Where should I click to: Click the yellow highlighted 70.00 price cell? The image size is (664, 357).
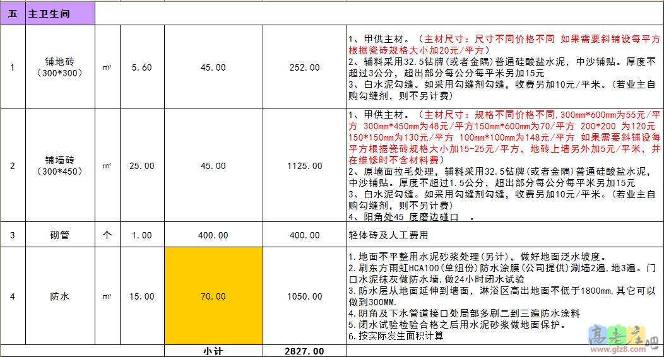213,296
